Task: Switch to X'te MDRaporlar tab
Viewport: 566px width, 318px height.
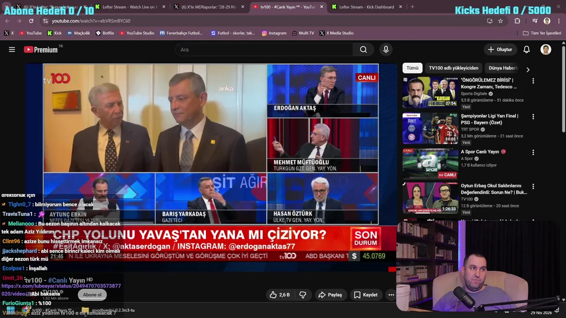Action: [209, 7]
